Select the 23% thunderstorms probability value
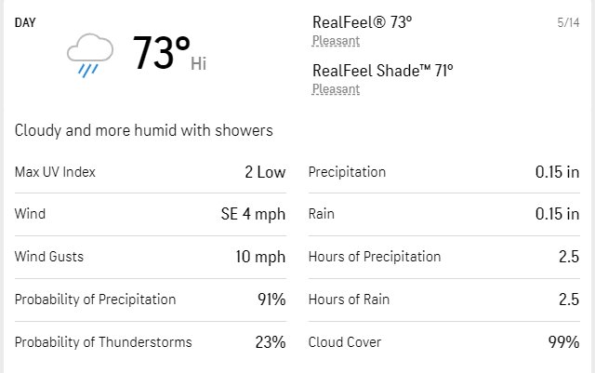The image size is (595, 373). [x=271, y=342]
